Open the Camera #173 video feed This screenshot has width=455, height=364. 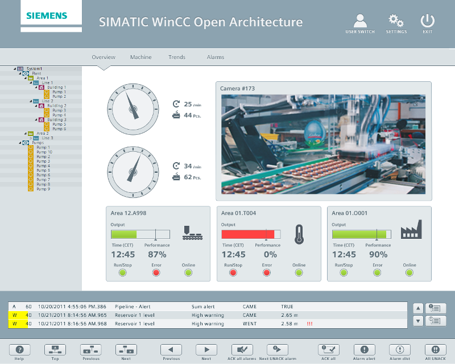coord(323,144)
